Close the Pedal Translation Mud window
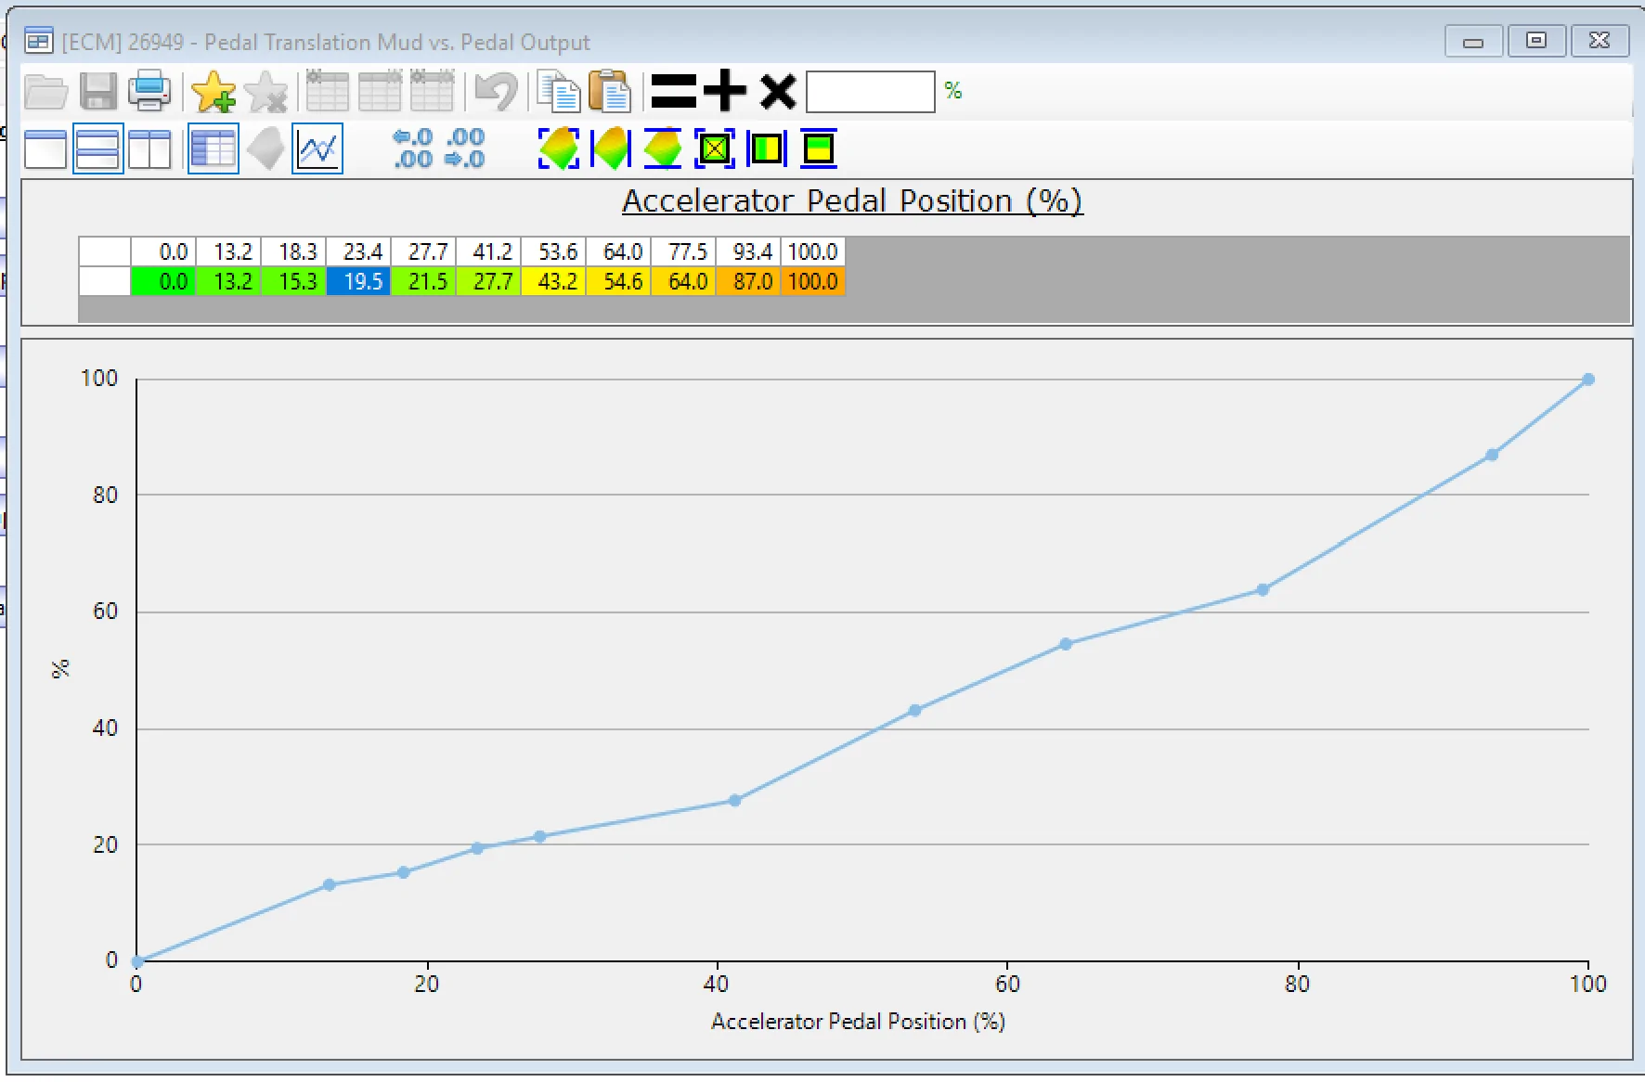The width and height of the screenshot is (1645, 1082). click(x=1600, y=41)
